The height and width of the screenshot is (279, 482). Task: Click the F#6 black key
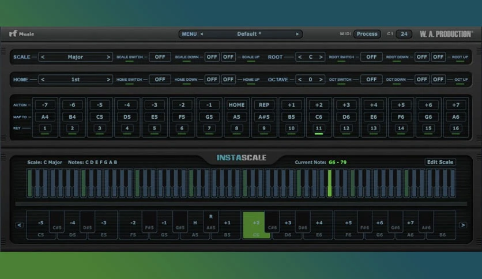364,222
